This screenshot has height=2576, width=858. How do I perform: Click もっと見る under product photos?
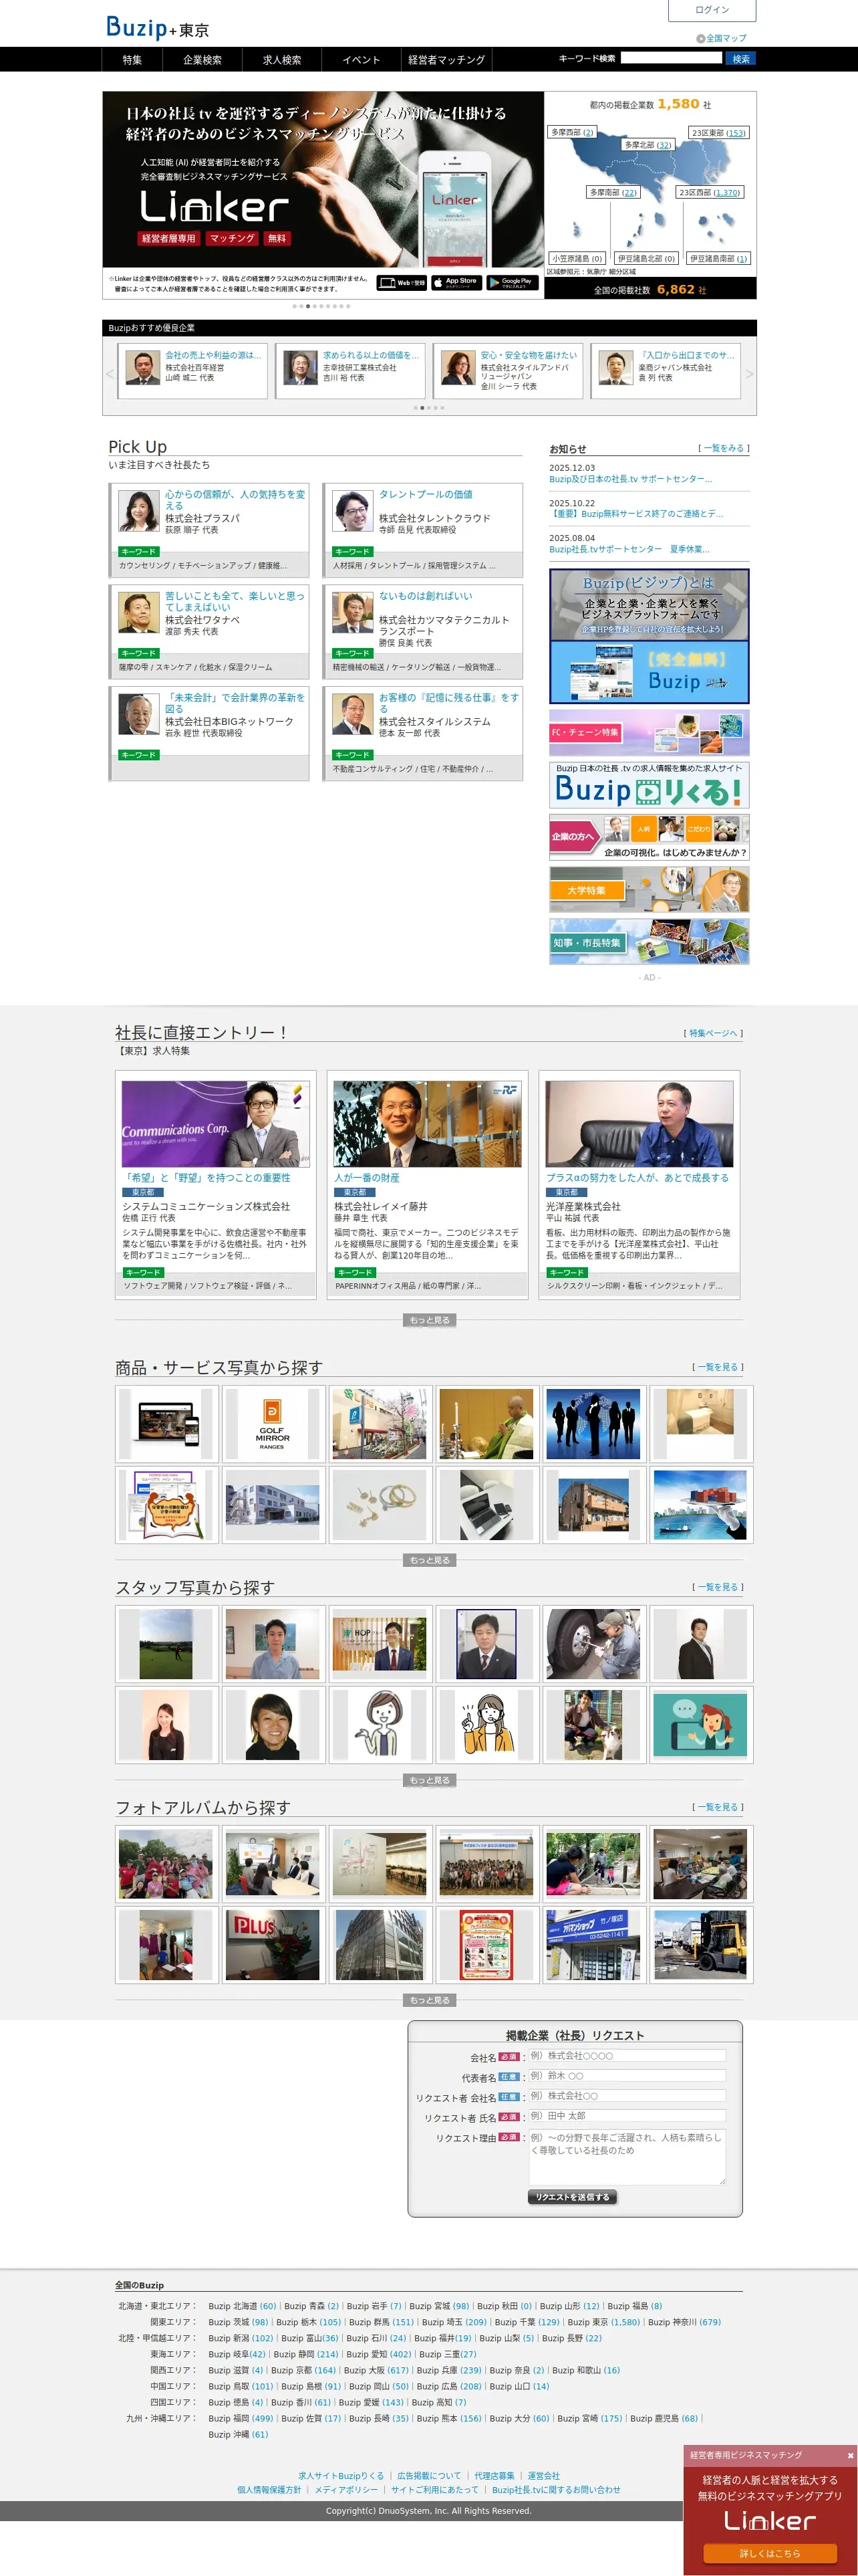[x=430, y=1560]
